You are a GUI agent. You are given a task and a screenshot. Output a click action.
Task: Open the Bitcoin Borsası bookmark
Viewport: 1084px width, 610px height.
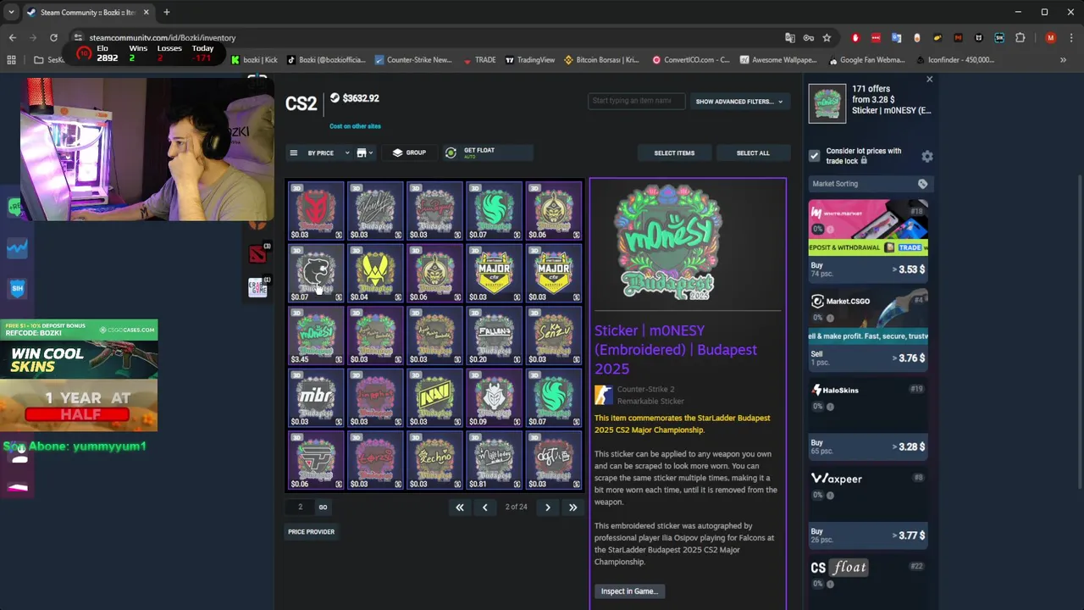point(601,60)
